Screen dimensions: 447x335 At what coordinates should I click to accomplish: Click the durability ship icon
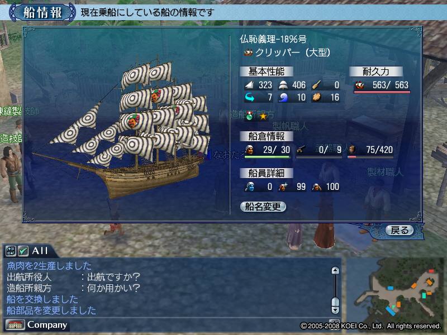tap(359, 85)
